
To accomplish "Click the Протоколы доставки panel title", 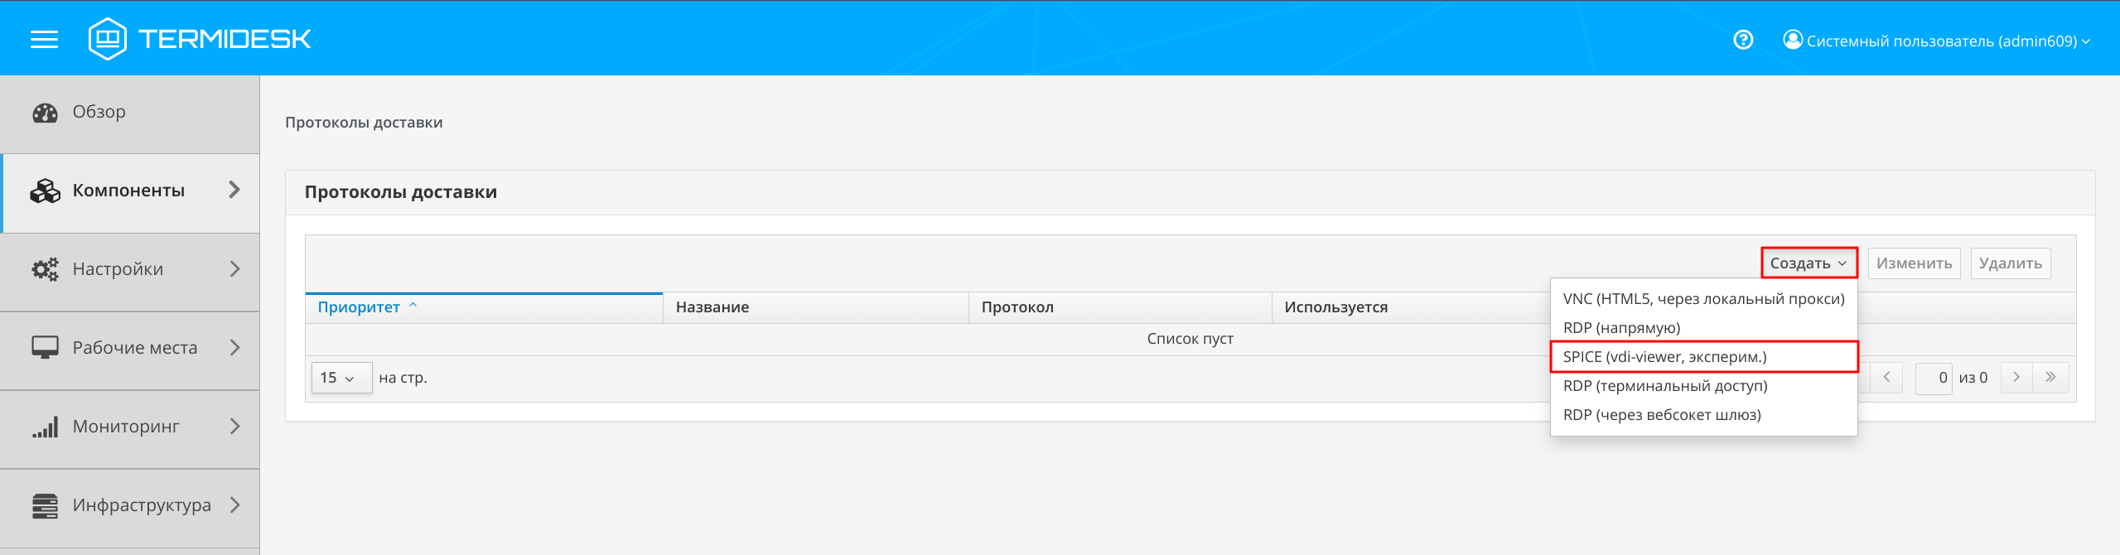I will pyautogui.click(x=401, y=192).
